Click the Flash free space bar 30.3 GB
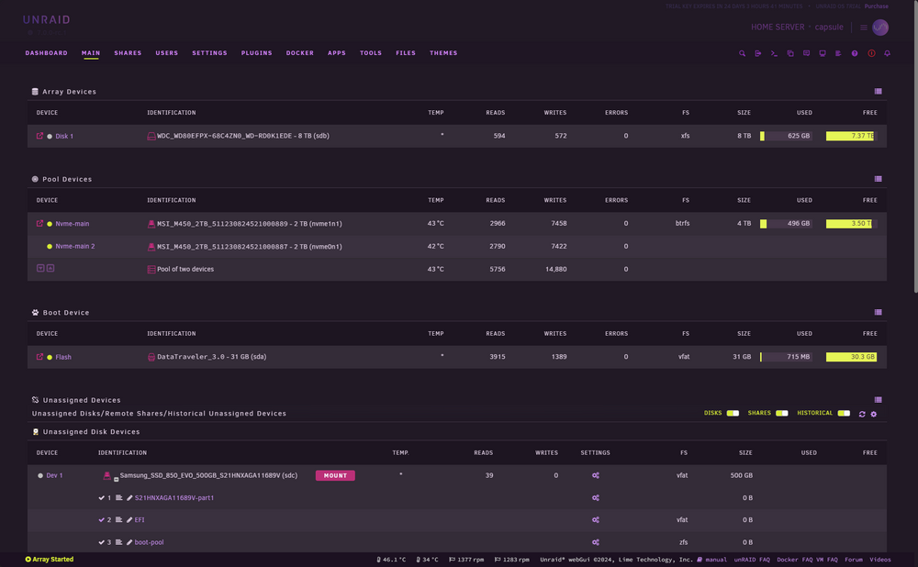 [x=851, y=356]
